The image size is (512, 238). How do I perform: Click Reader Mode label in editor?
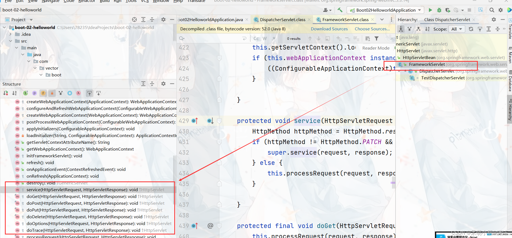(x=376, y=48)
